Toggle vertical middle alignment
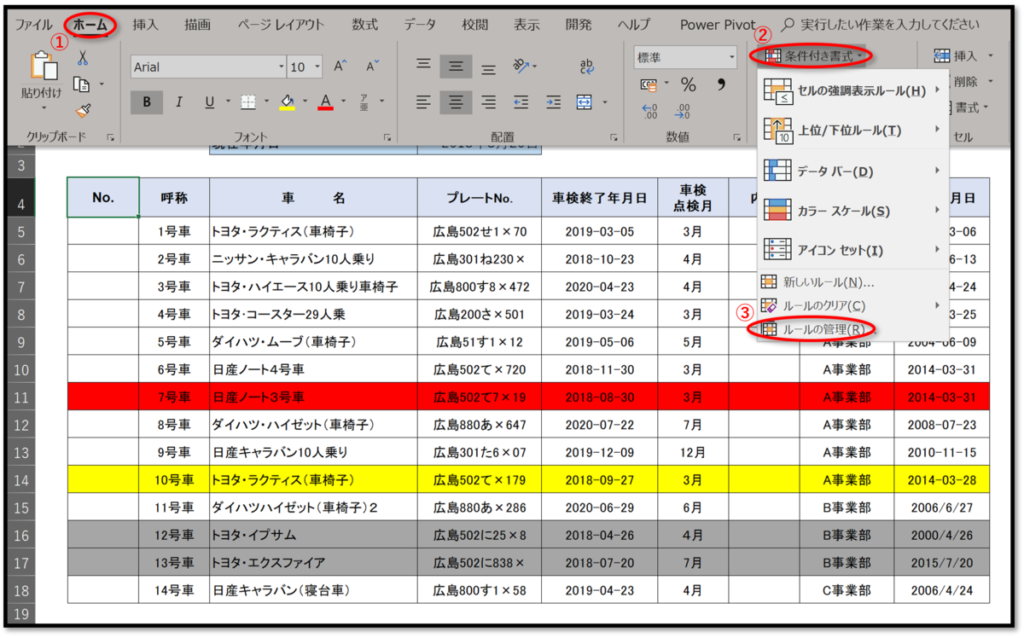Viewport: 1024px width, 638px height. click(456, 67)
